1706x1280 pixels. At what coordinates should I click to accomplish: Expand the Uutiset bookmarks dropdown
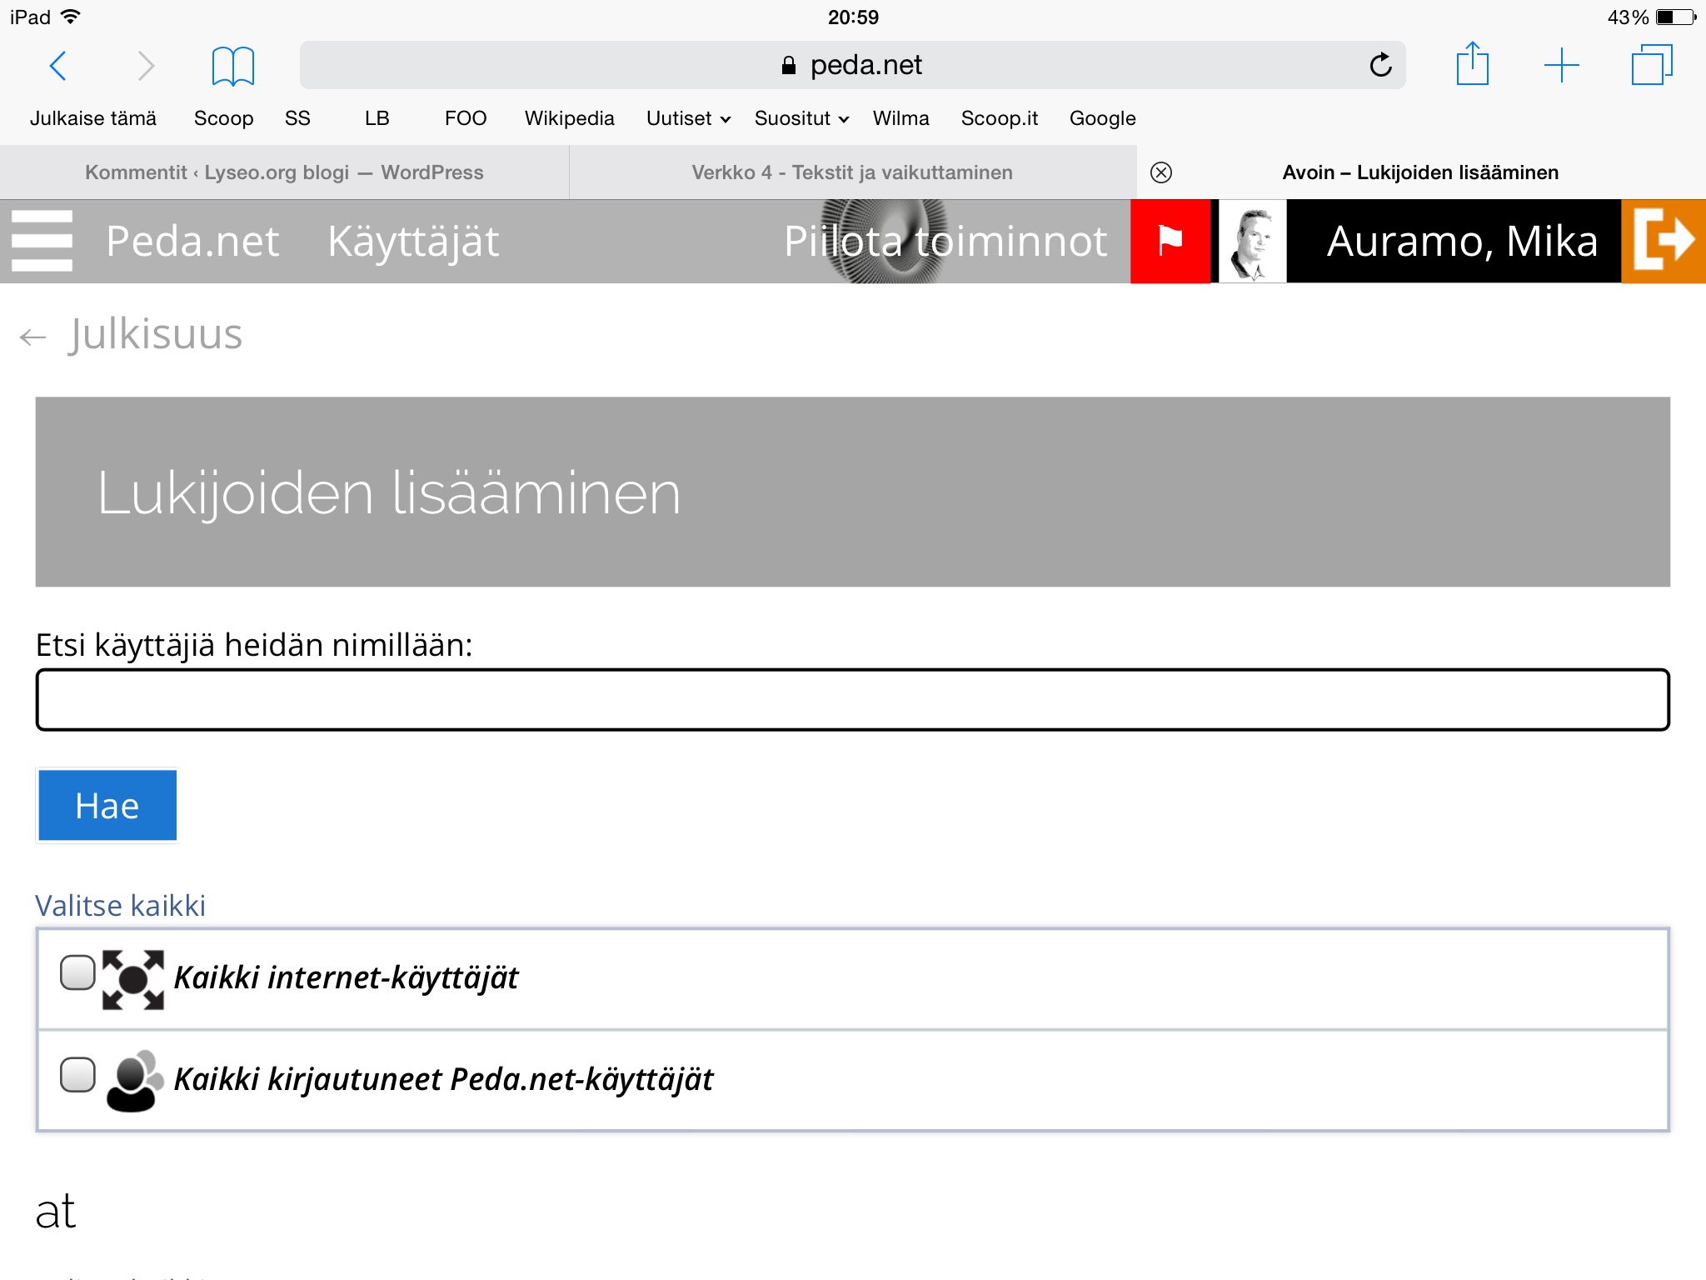pos(688,118)
